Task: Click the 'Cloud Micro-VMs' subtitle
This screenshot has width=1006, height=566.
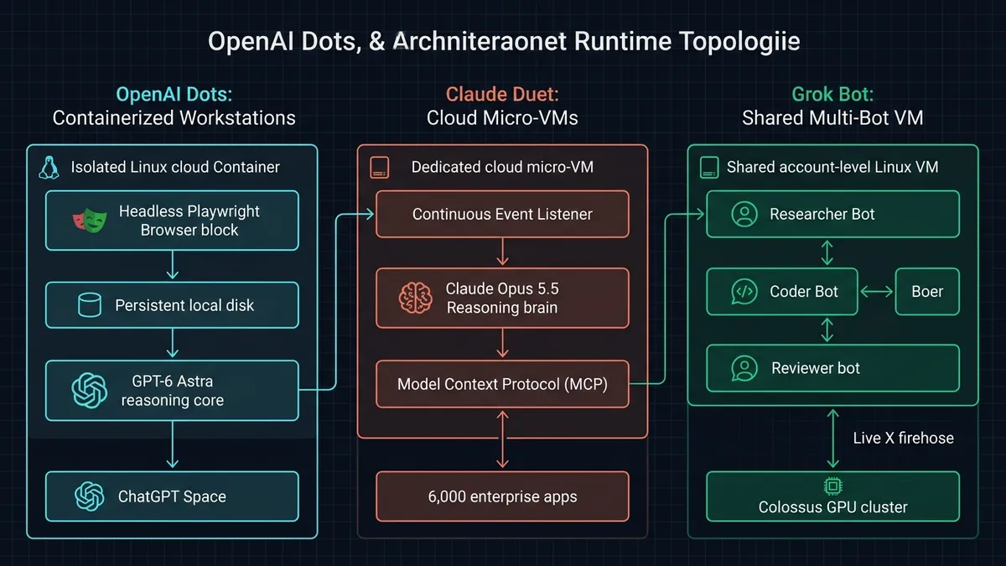Action: [x=502, y=117]
